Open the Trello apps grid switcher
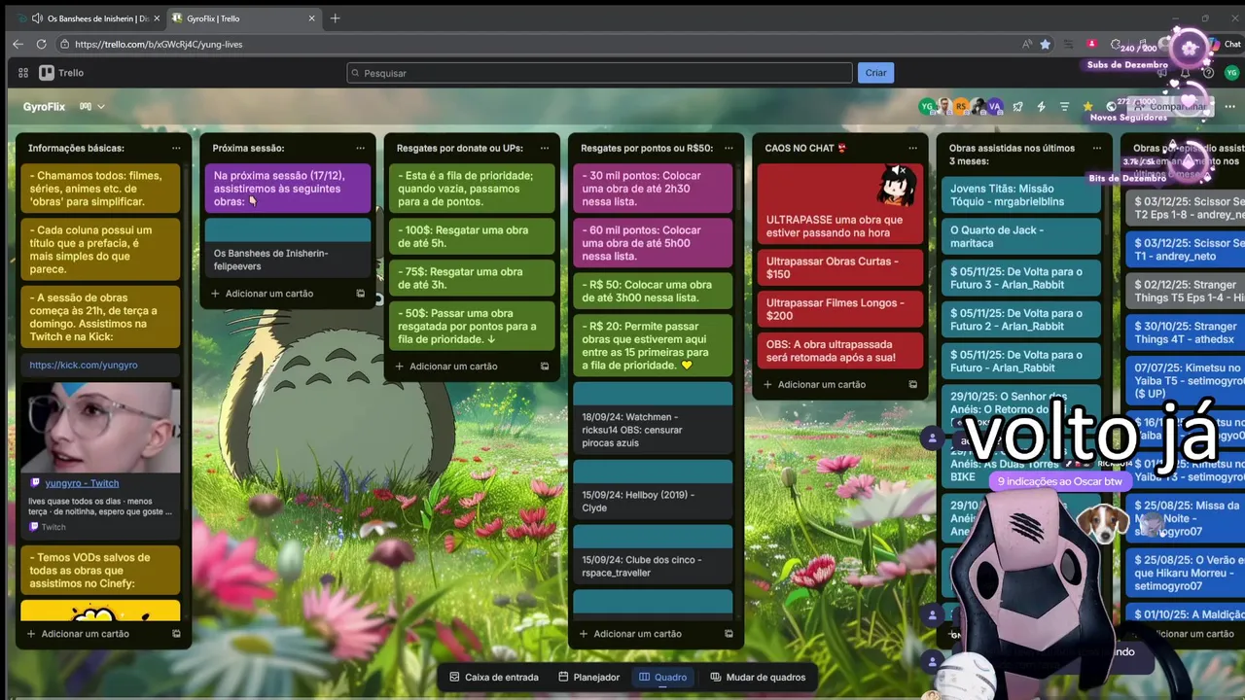 tap(23, 73)
